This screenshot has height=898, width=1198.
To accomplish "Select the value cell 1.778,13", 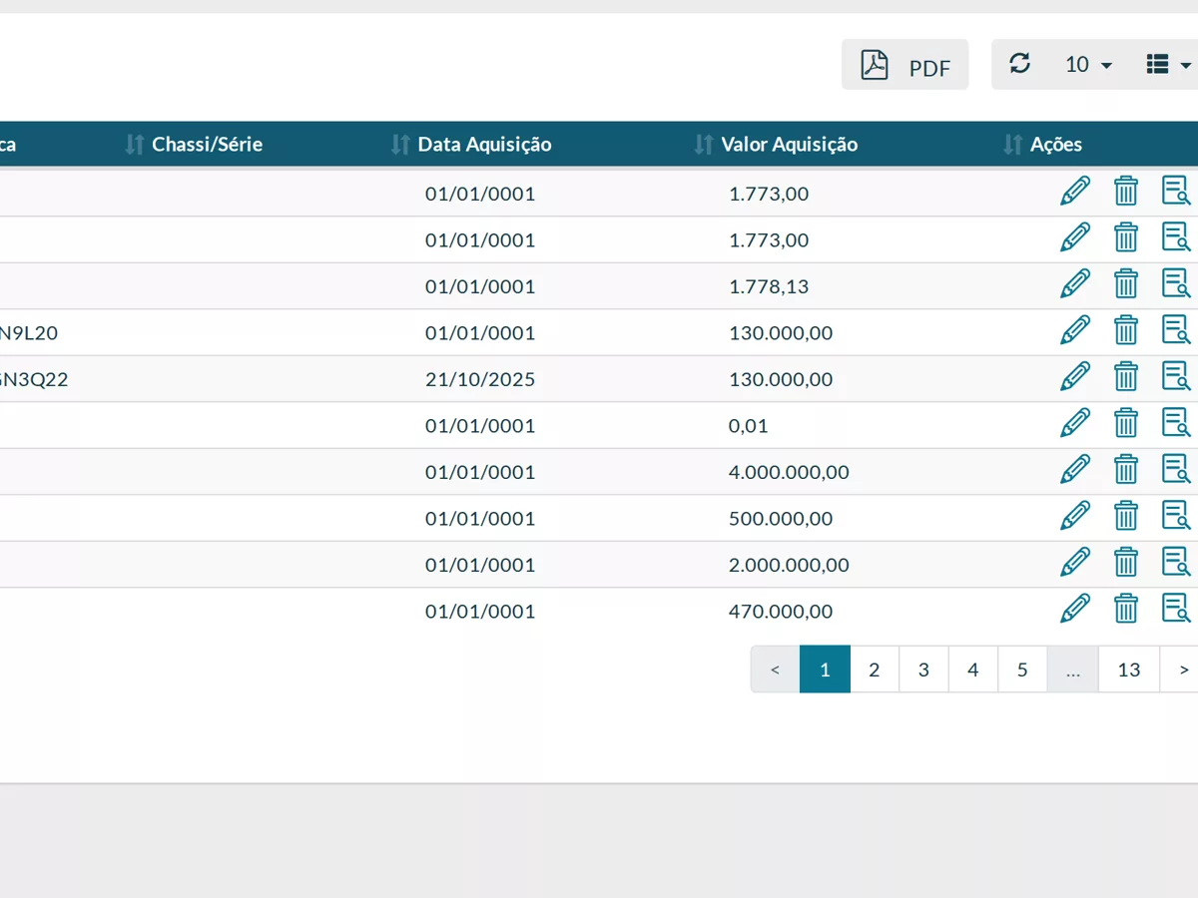I will [x=769, y=286].
